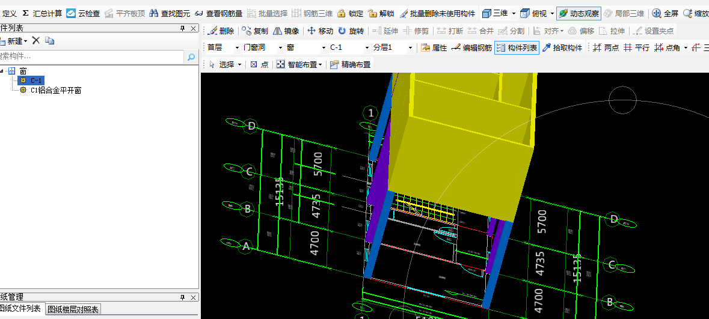
Task: Click the 批量选择 batch select tool
Action: pos(267,14)
